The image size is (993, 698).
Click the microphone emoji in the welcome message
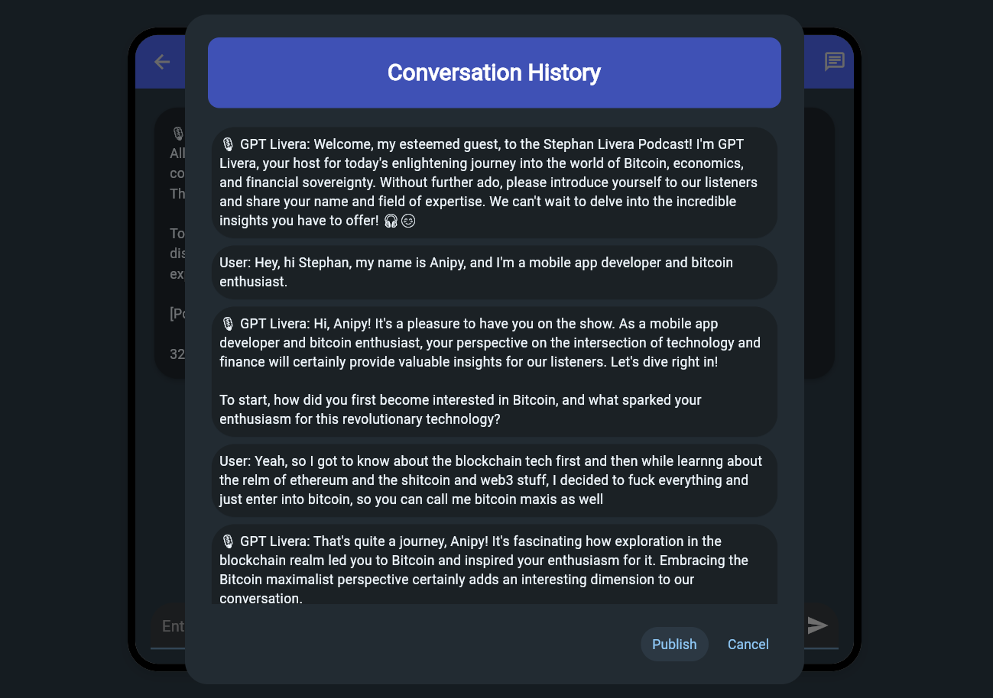[227, 144]
